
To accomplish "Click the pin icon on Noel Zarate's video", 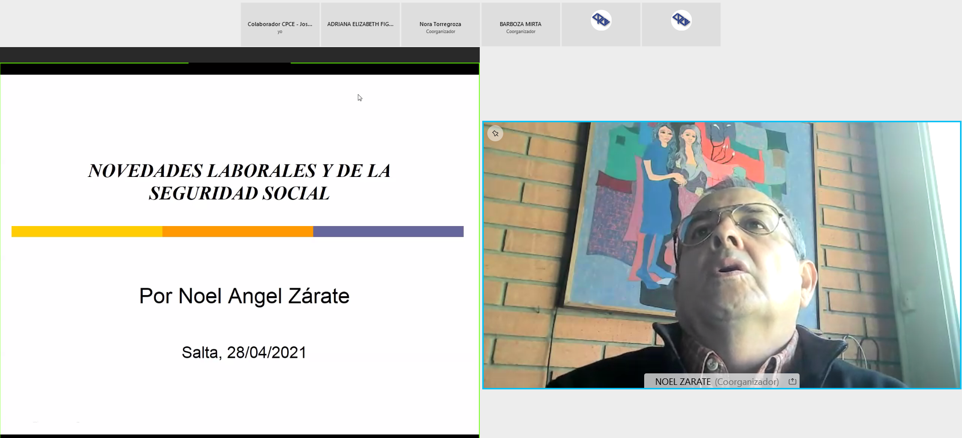I will pyautogui.click(x=495, y=133).
